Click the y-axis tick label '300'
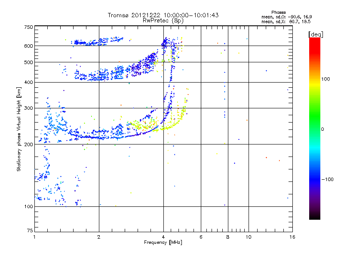Viewport: 344px width, 258px height. (x=28, y=108)
